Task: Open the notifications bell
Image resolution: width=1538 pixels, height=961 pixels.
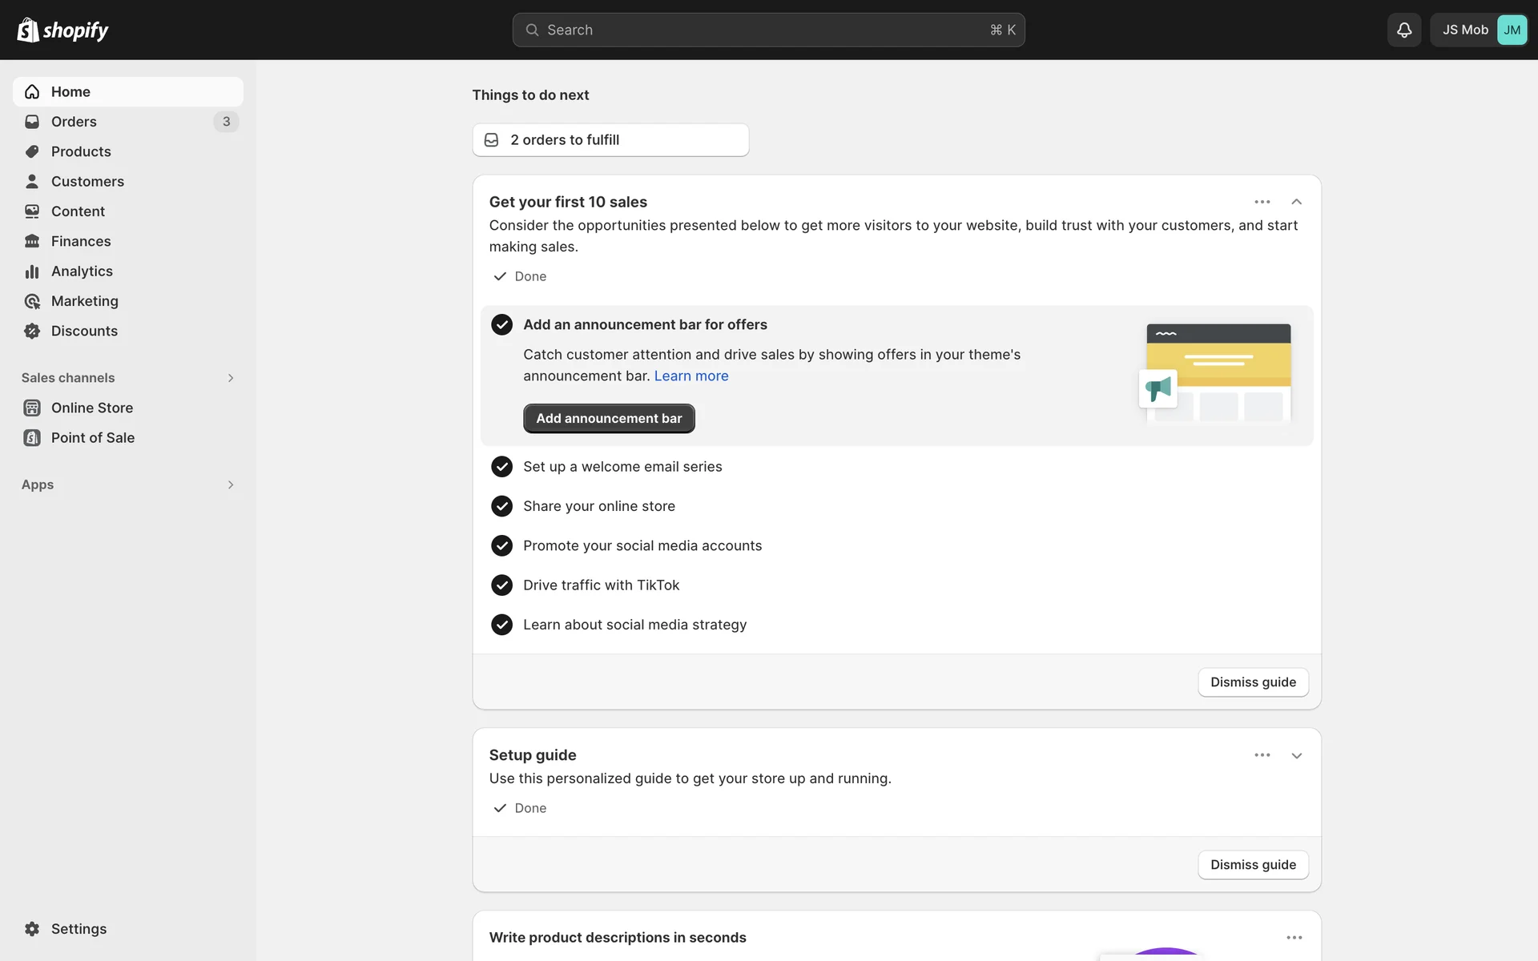Action: tap(1403, 30)
